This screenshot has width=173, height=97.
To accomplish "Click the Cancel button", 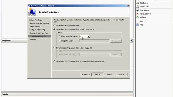I will pos(122,74).
